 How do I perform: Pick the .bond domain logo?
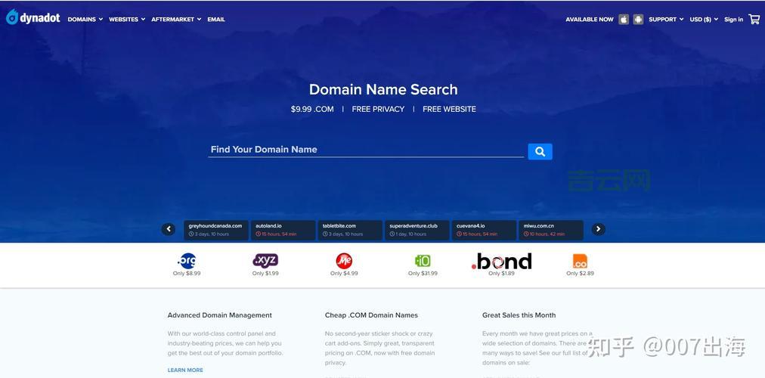tap(501, 262)
